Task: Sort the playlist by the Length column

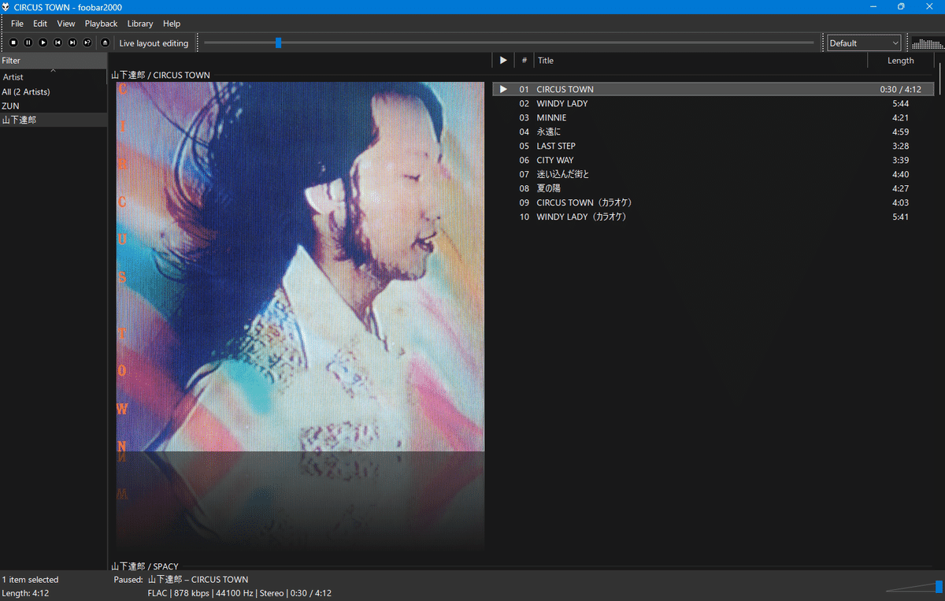Action: pos(901,61)
